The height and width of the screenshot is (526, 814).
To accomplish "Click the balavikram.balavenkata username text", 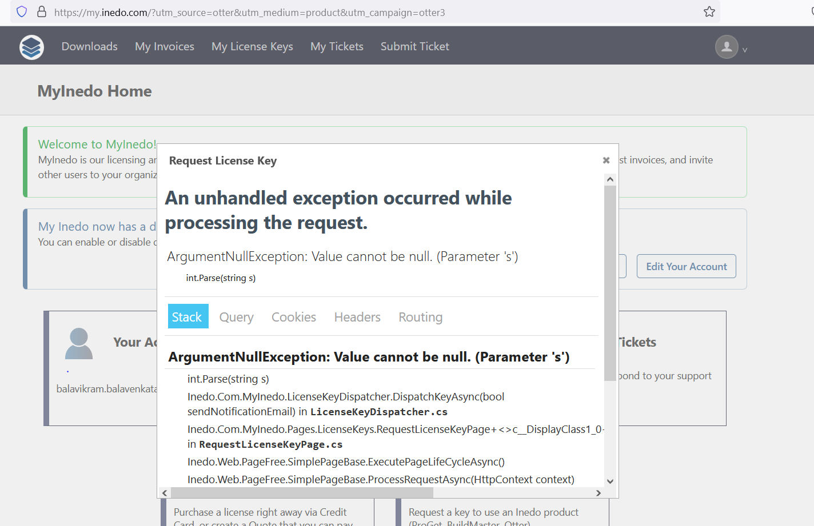I will [x=107, y=389].
